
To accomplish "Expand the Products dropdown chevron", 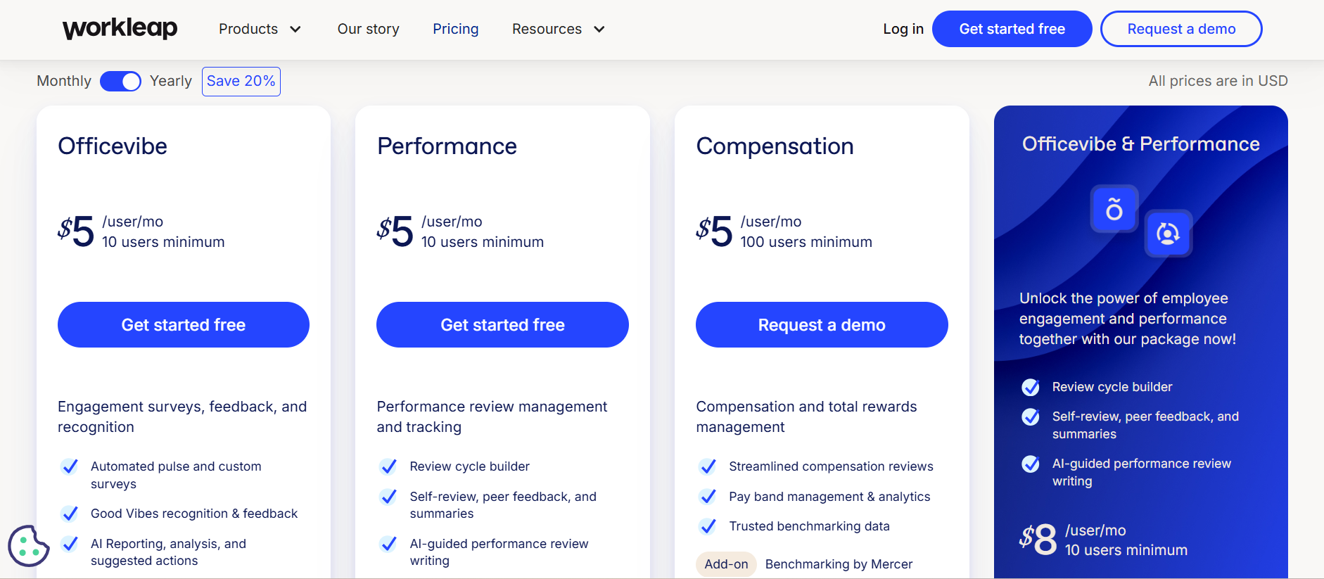I will pyautogui.click(x=295, y=29).
